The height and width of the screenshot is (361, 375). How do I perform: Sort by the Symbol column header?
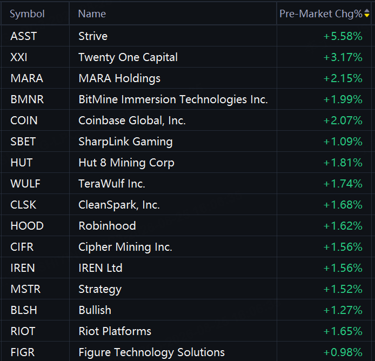coord(27,14)
